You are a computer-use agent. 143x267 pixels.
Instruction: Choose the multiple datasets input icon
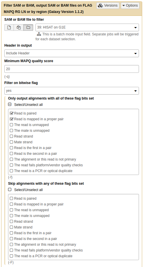[x=19, y=27]
